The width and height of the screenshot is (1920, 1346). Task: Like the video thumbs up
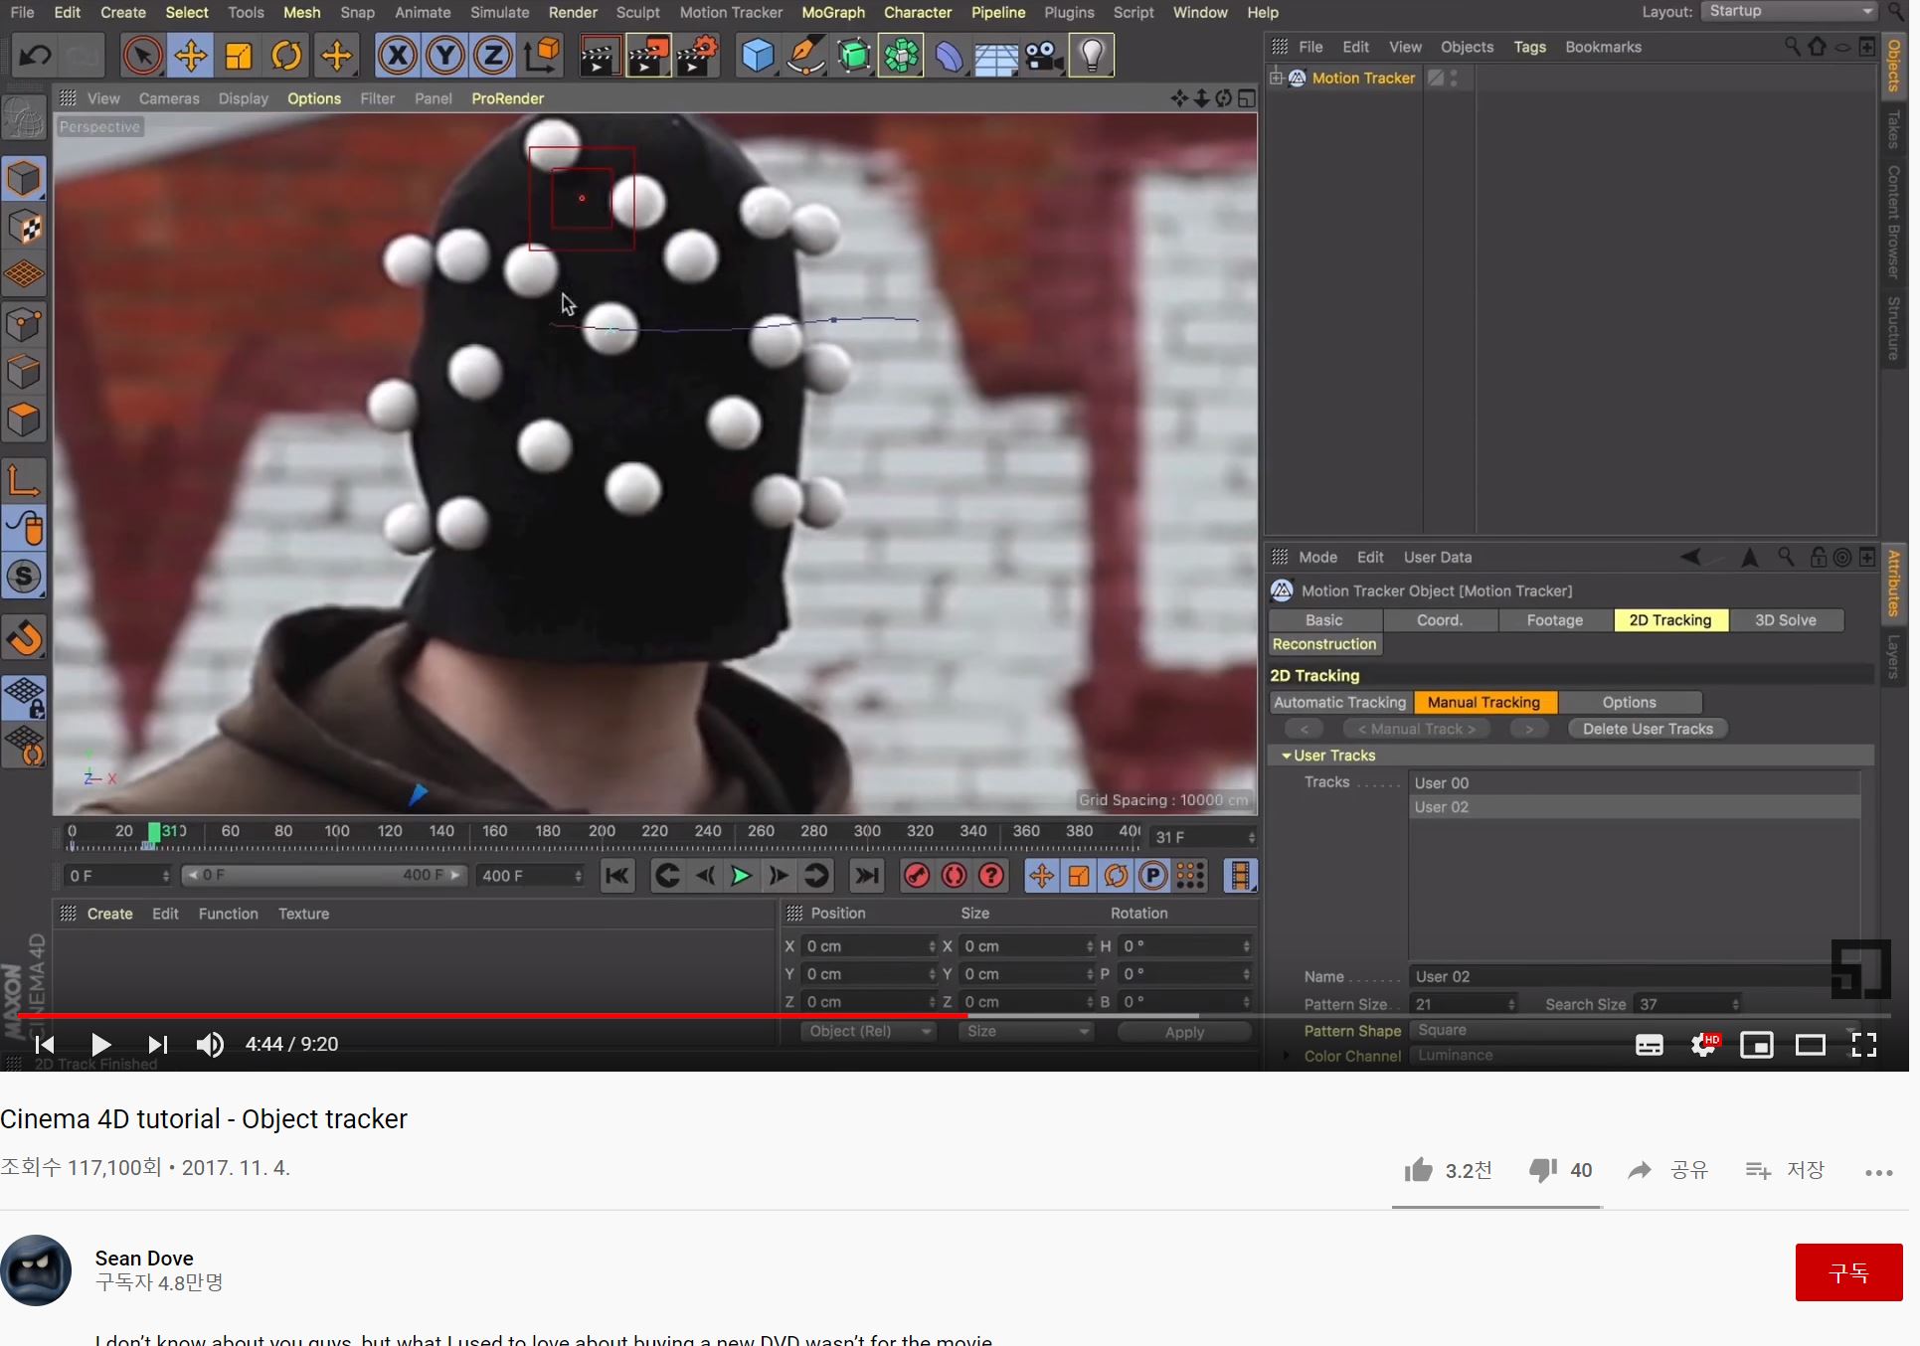click(1419, 1170)
